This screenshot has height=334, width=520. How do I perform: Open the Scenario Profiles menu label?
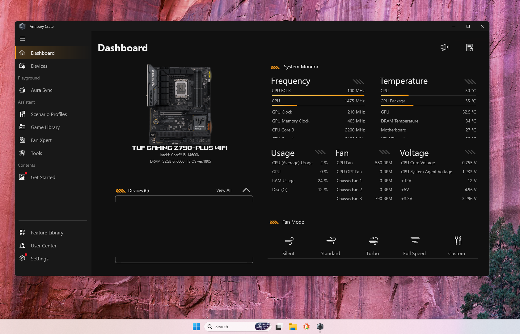tap(49, 114)
